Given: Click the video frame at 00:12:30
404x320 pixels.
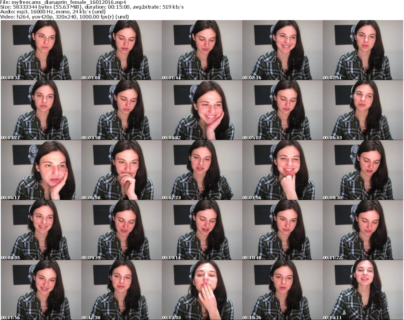Looking at the screenshot, I should (x=122, y=290).
